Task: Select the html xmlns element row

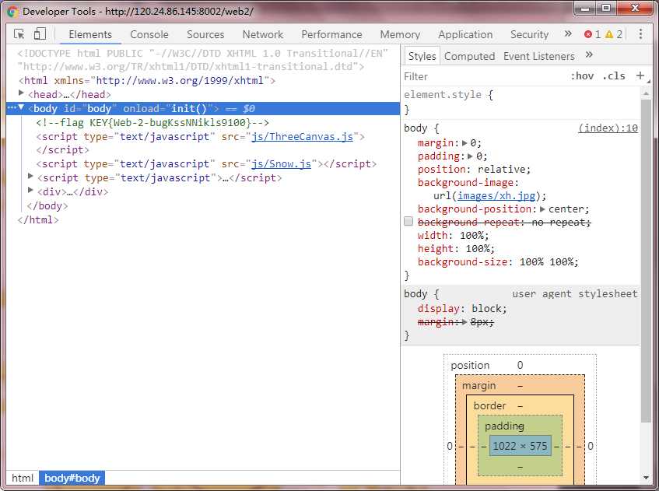Action: point(147,81)
